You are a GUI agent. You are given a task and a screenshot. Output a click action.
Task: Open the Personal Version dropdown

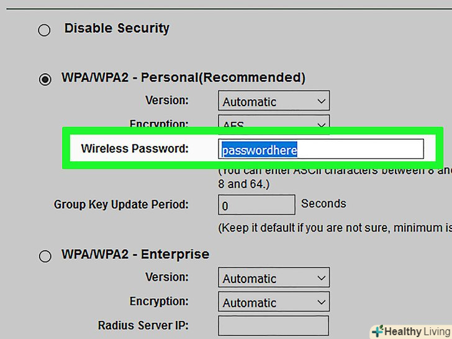(x=274, y=101)
